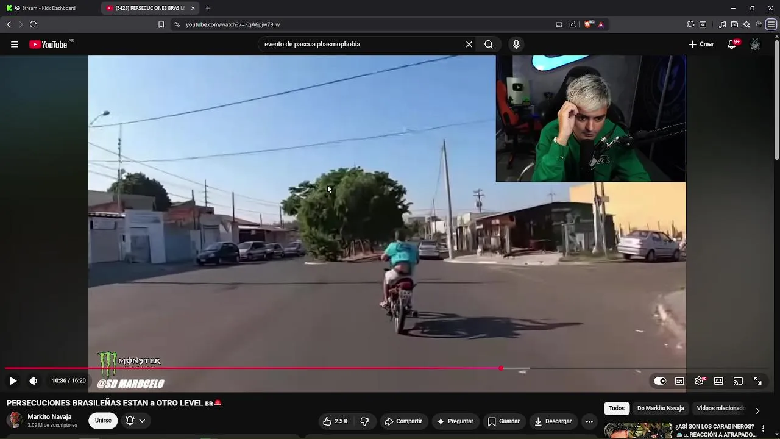This screenshot has height=439, width=780.
Task: Switch to theater mode
Action: click(x=718, y=381)
